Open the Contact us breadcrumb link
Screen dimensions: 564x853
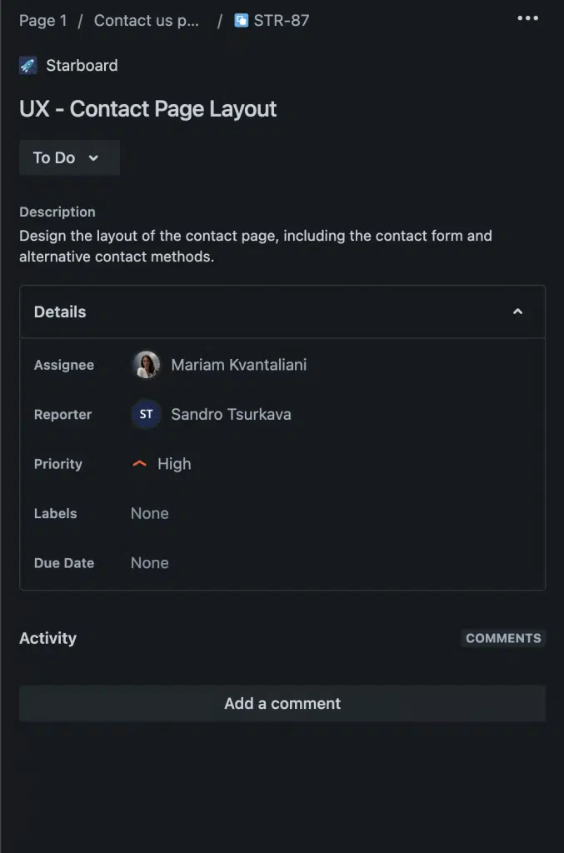(147, 20)
